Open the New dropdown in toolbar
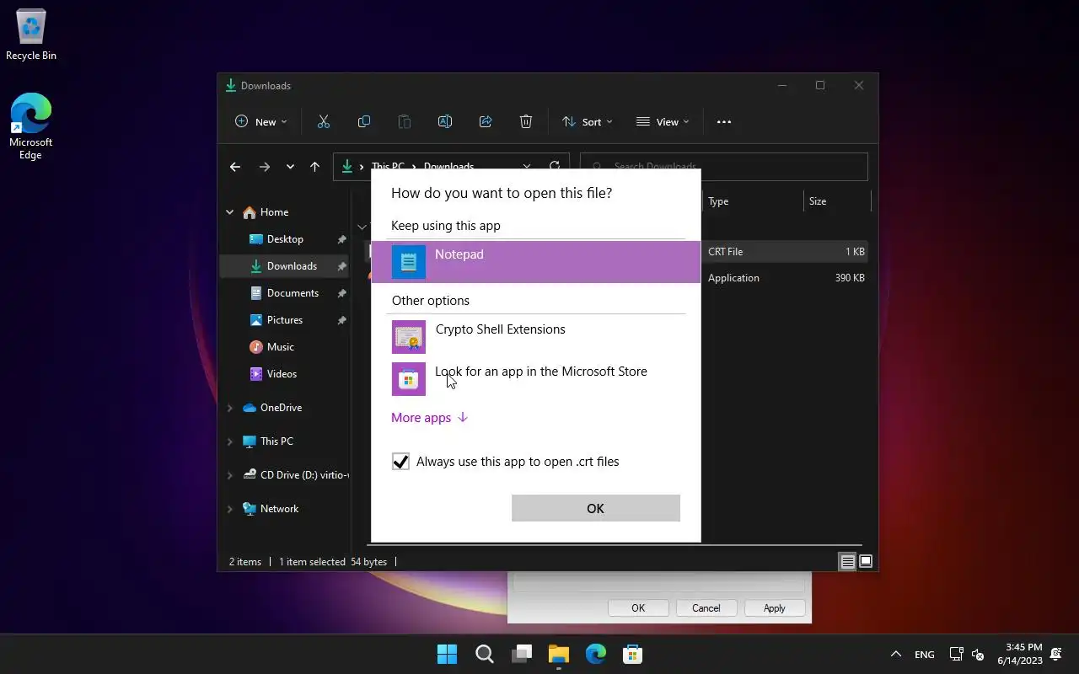This screenshot has height=674, width=1079. [x=261, y=122]
